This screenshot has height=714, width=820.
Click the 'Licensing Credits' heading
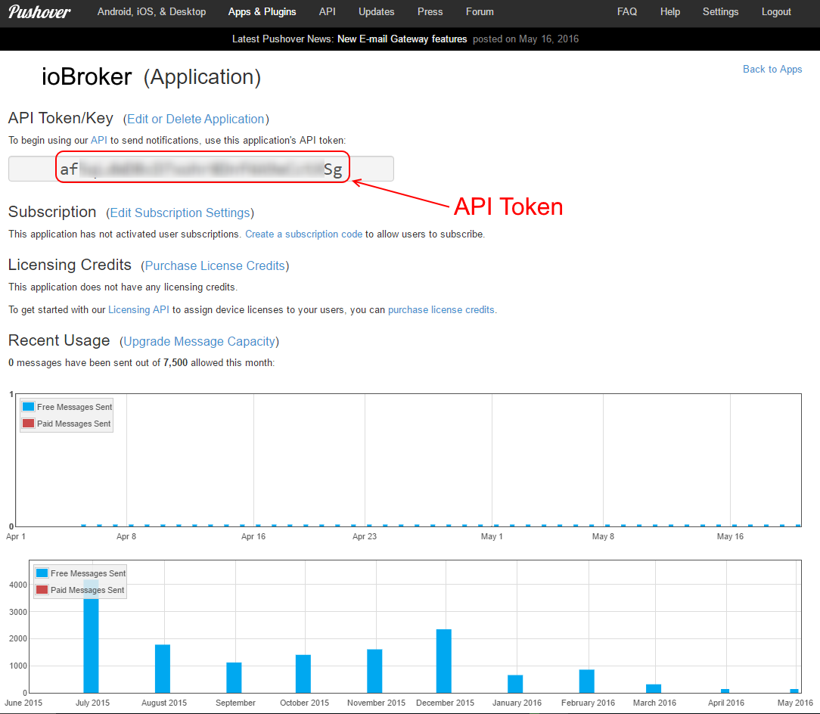click(70, 265)
